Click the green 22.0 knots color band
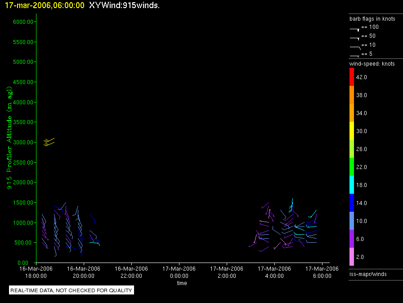 coord(352,167)
